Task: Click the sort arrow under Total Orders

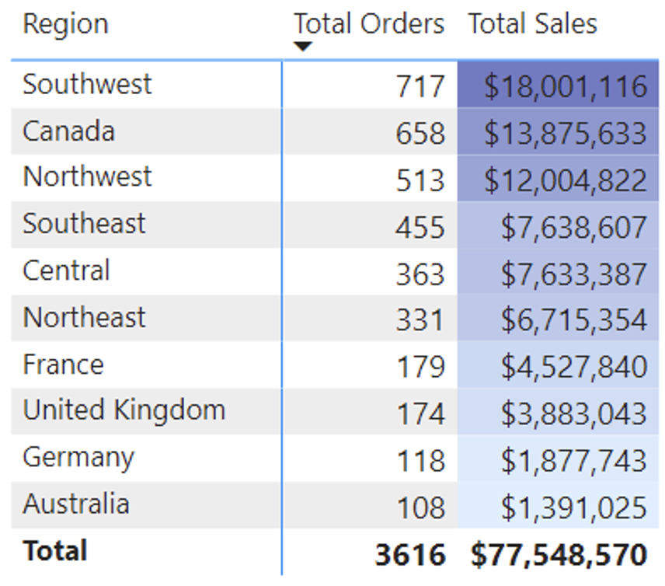Action: [303, 46]
